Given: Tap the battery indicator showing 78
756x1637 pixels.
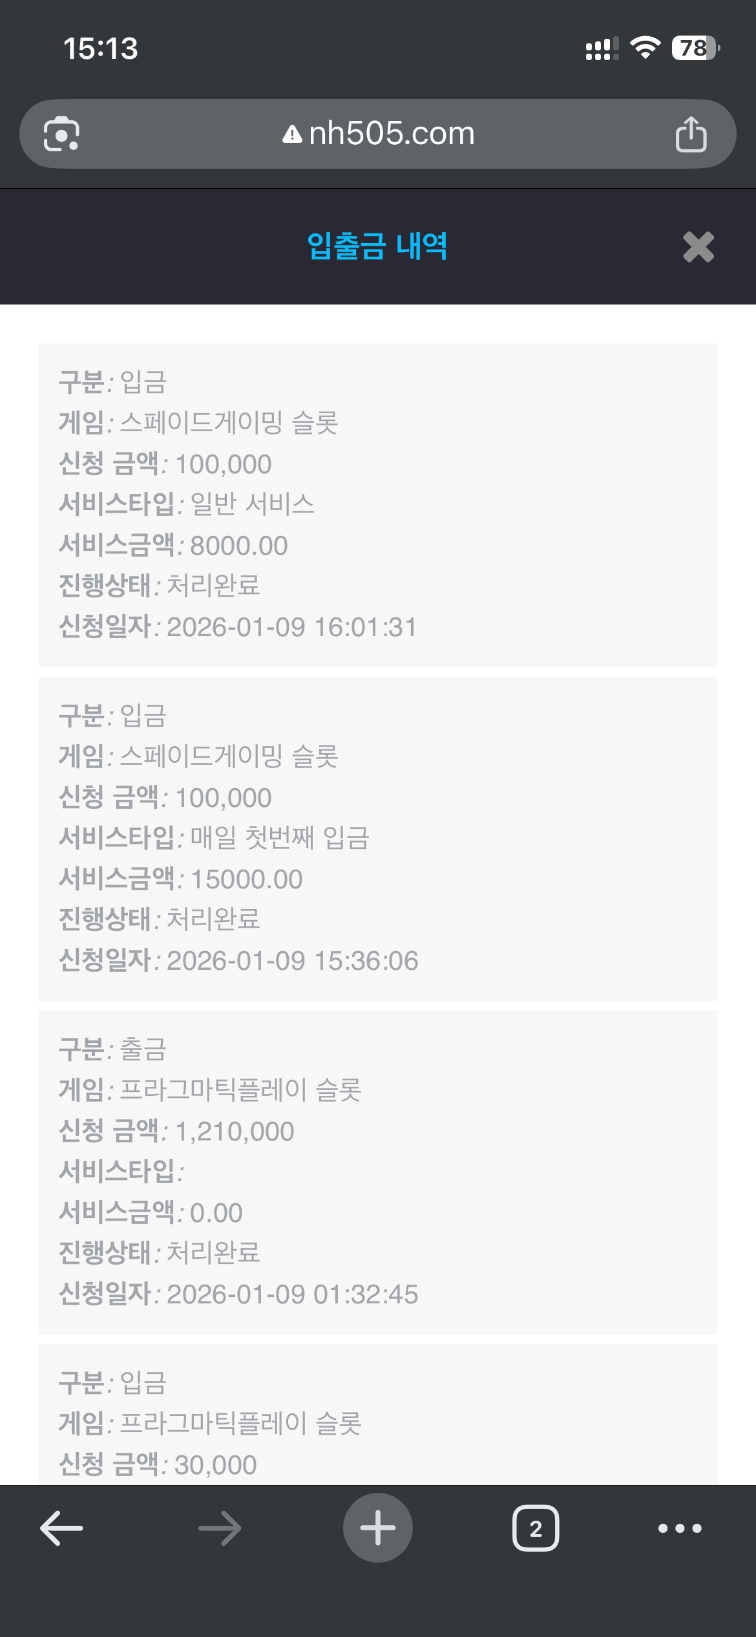Looking at the screenshot, I should pos(695,48).
